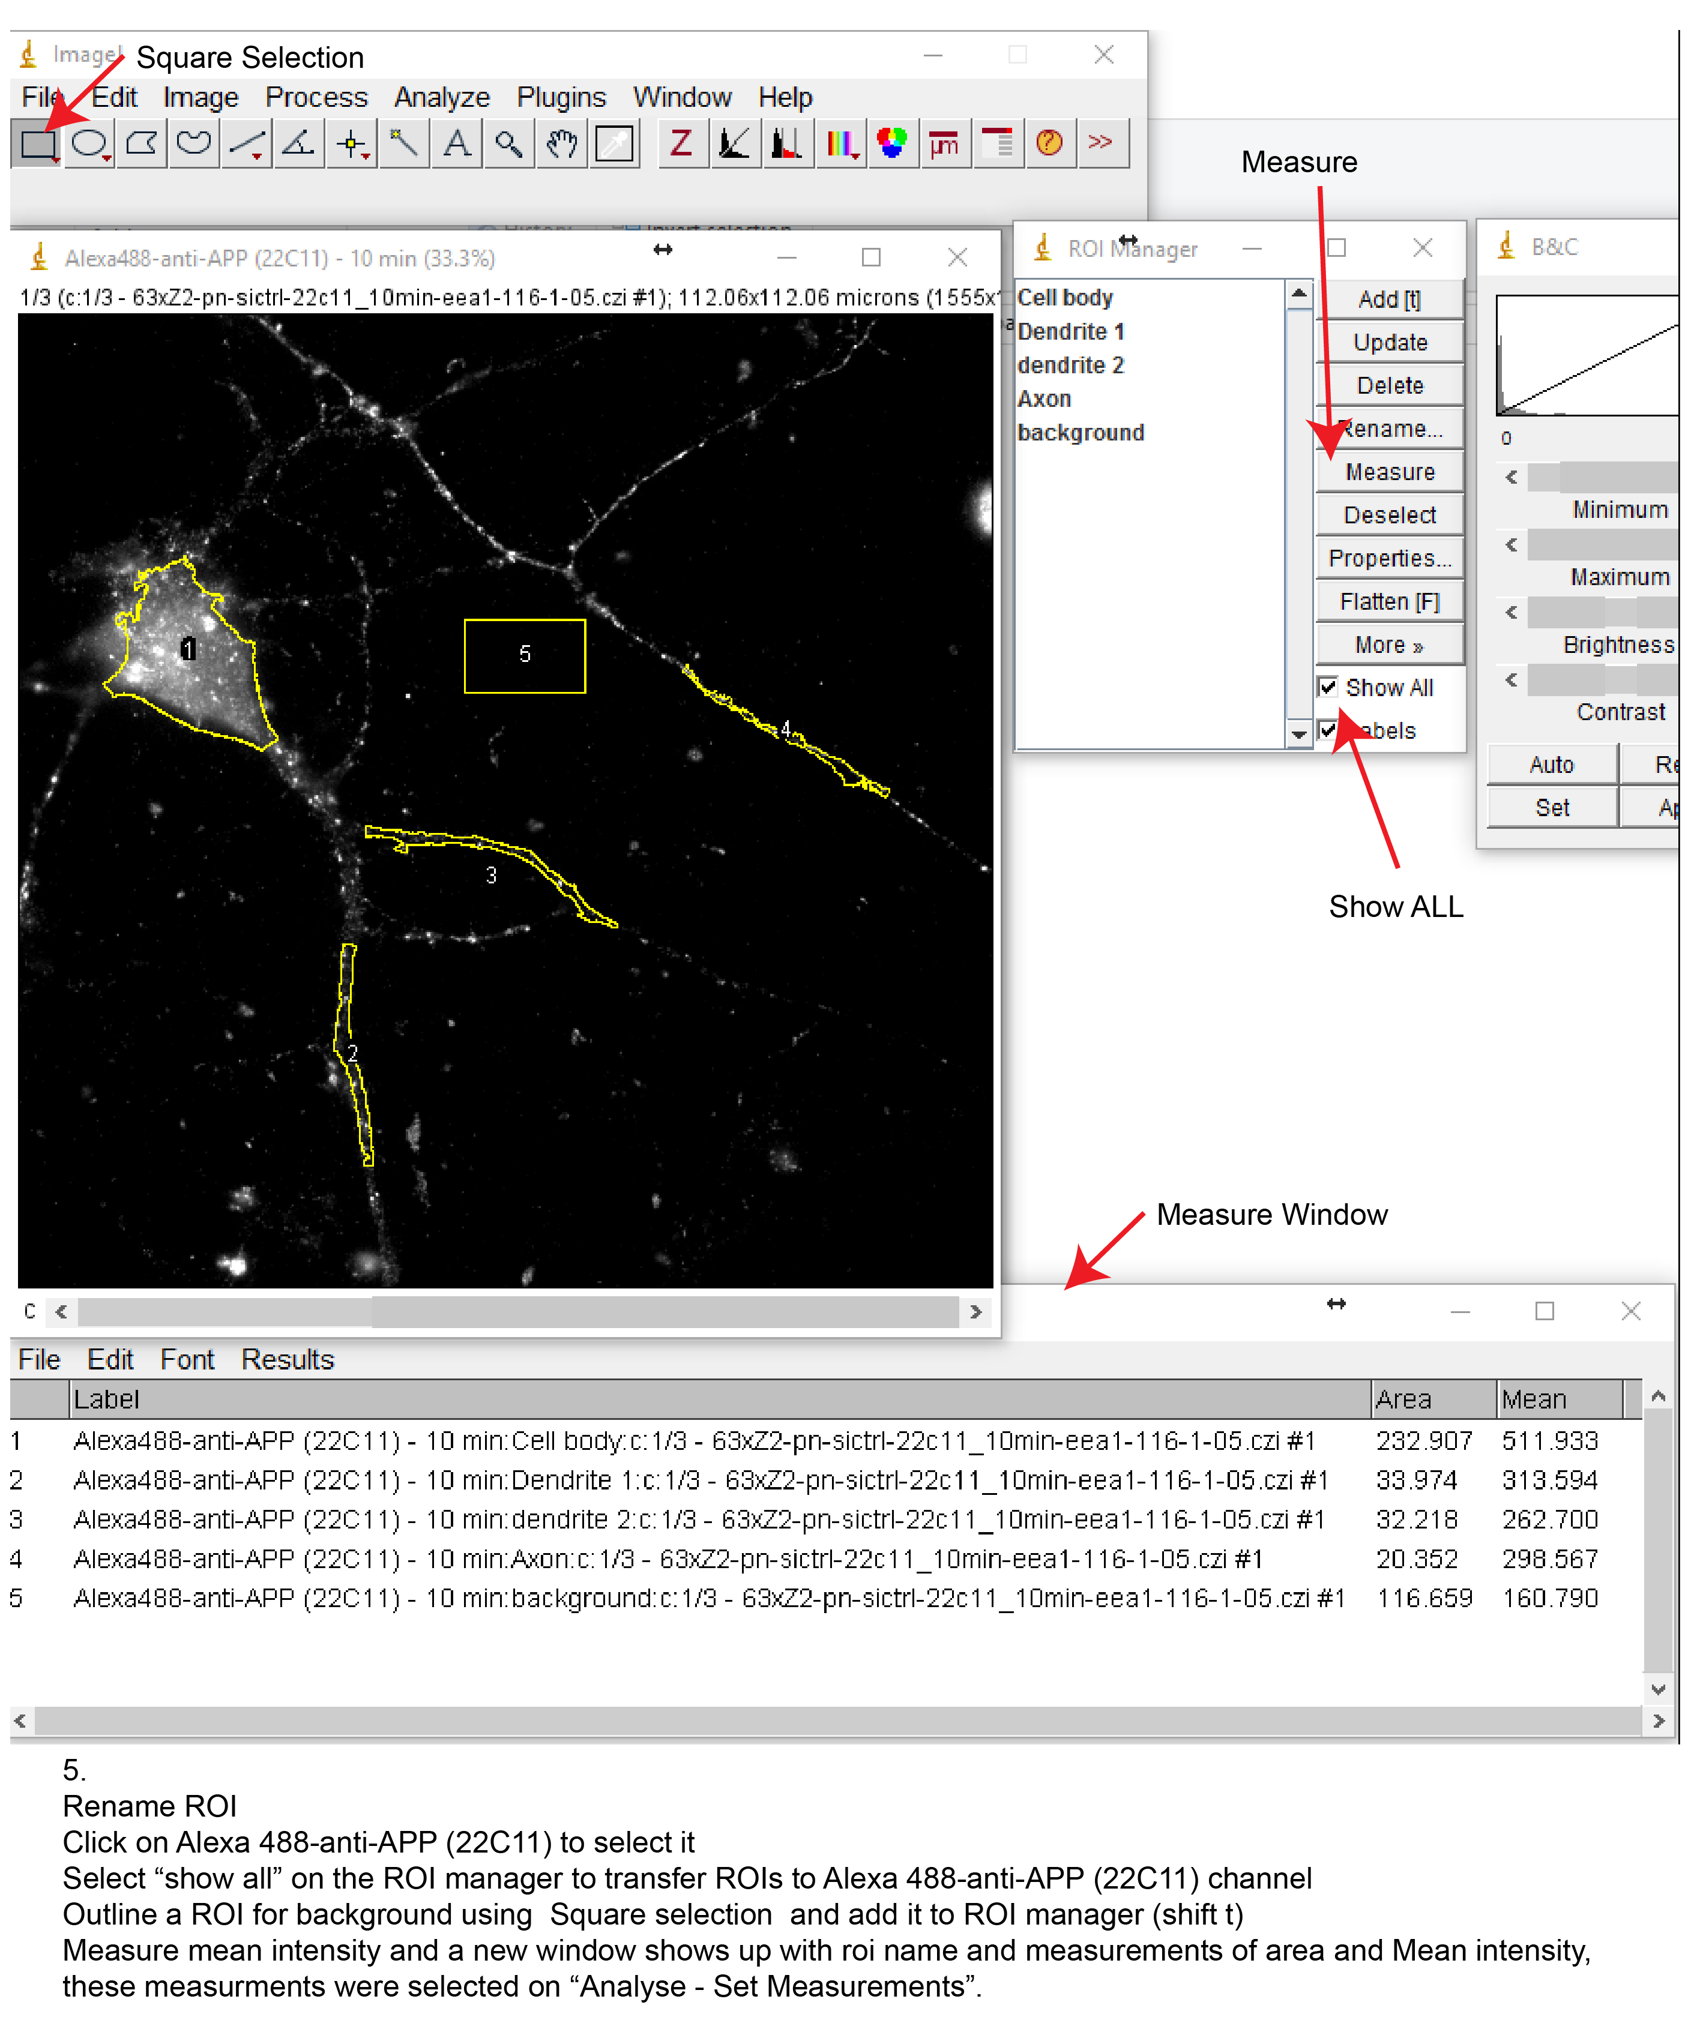Select Axon in ROI list
Viewport: 1691px width, 2023px height.
(1044, 400)
